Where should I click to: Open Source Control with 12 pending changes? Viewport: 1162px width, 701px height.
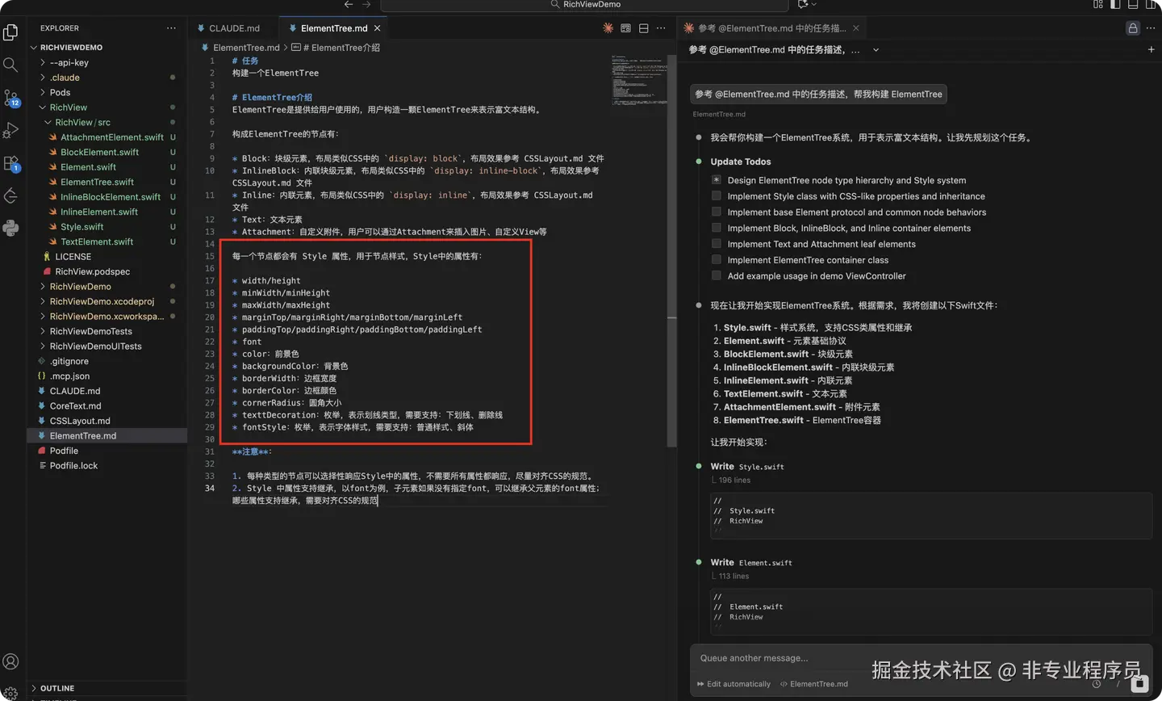pos(11,98)
